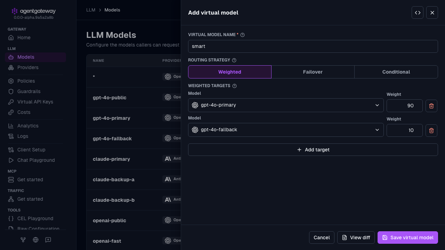
Task: Click the Costs icon in sidebar
Action: click(11, 112)
